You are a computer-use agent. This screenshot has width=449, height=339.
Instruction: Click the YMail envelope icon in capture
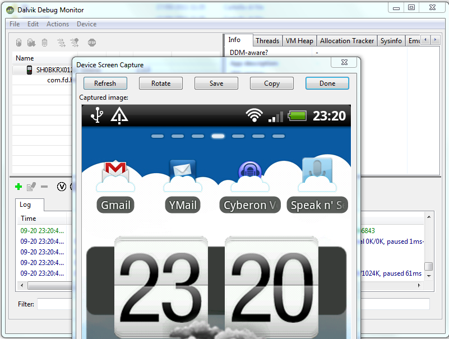[x=183, y=175]
